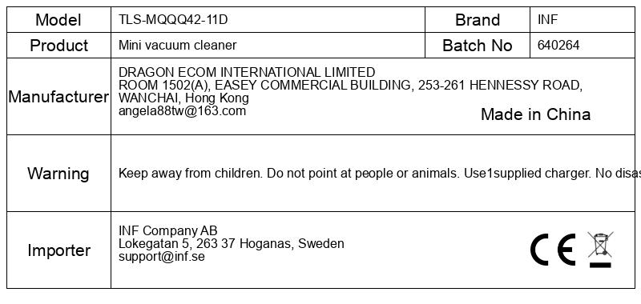Select the Brand header cell

[x=478, y=19]
